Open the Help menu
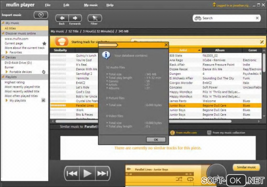The width and height of the screenshot is (267, 187). point(110,5)
